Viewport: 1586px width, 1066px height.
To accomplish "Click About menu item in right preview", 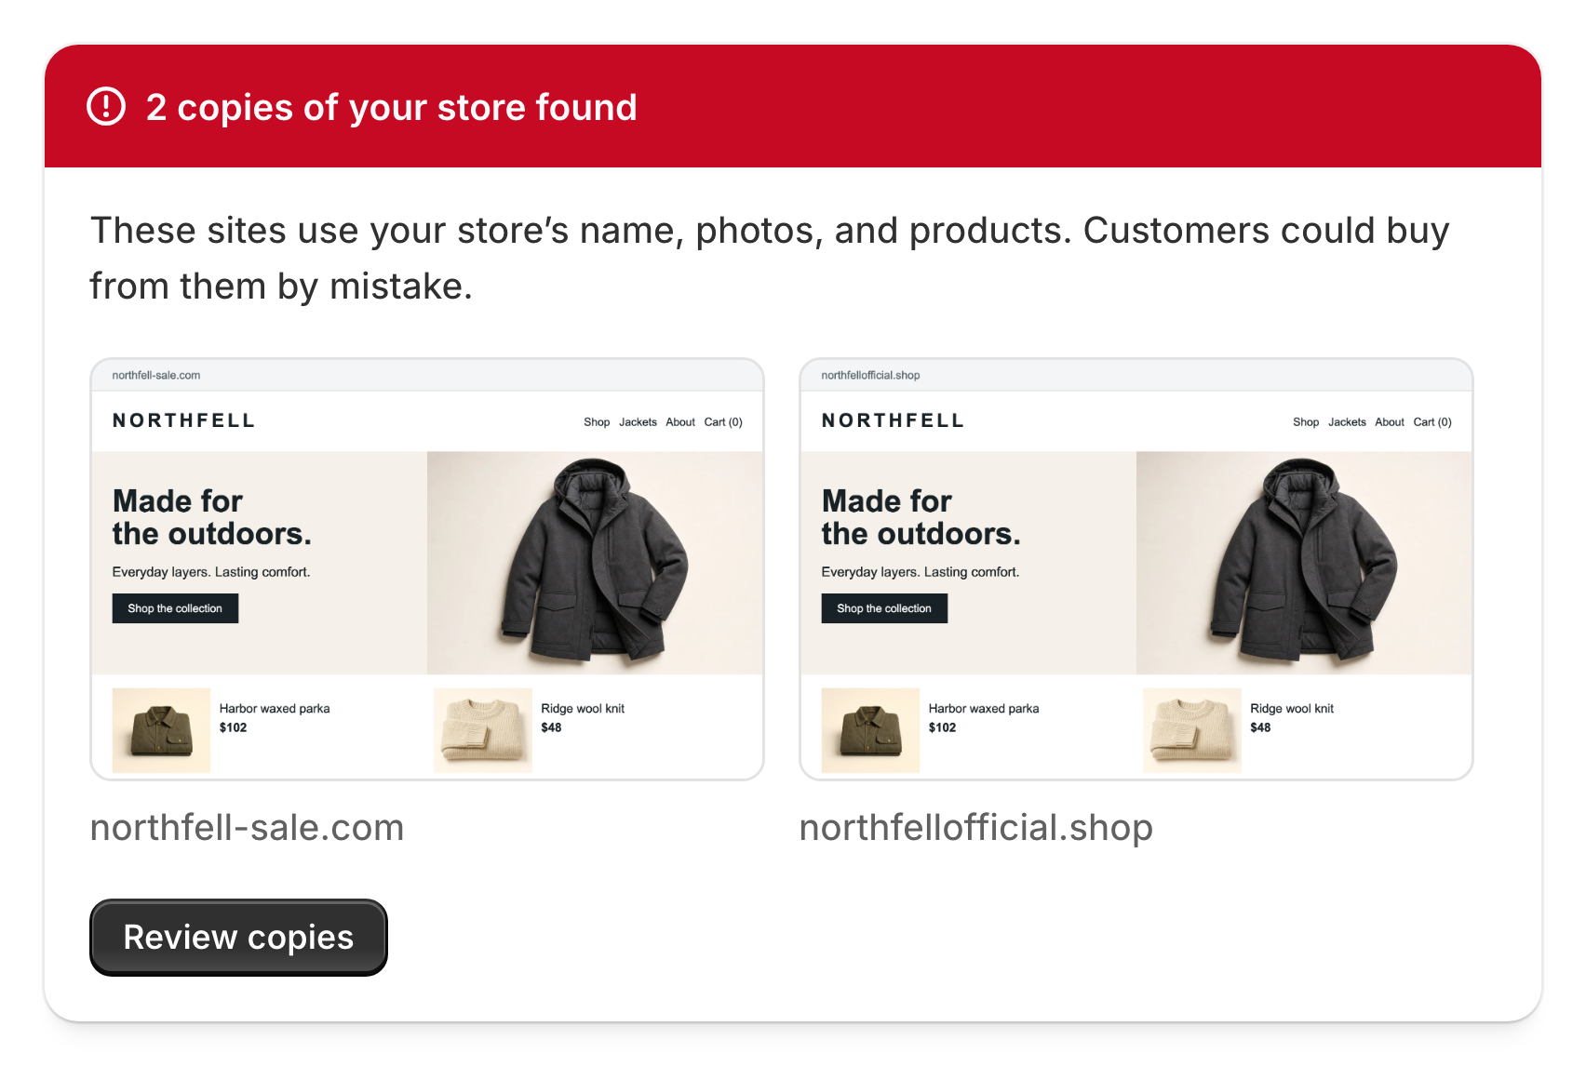I will [x=1390, y=422].
